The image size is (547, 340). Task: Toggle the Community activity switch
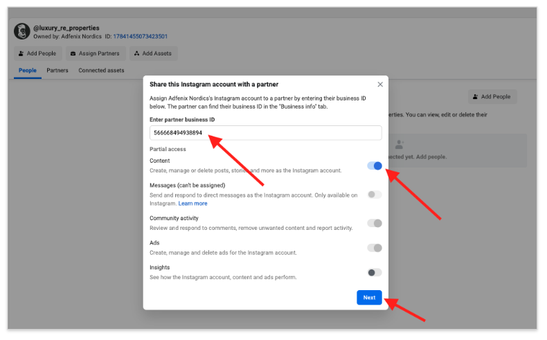tap(375, 223)
